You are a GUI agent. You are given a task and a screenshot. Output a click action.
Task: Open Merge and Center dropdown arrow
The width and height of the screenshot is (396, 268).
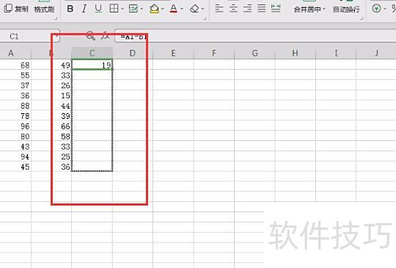(x=324, y=10)
